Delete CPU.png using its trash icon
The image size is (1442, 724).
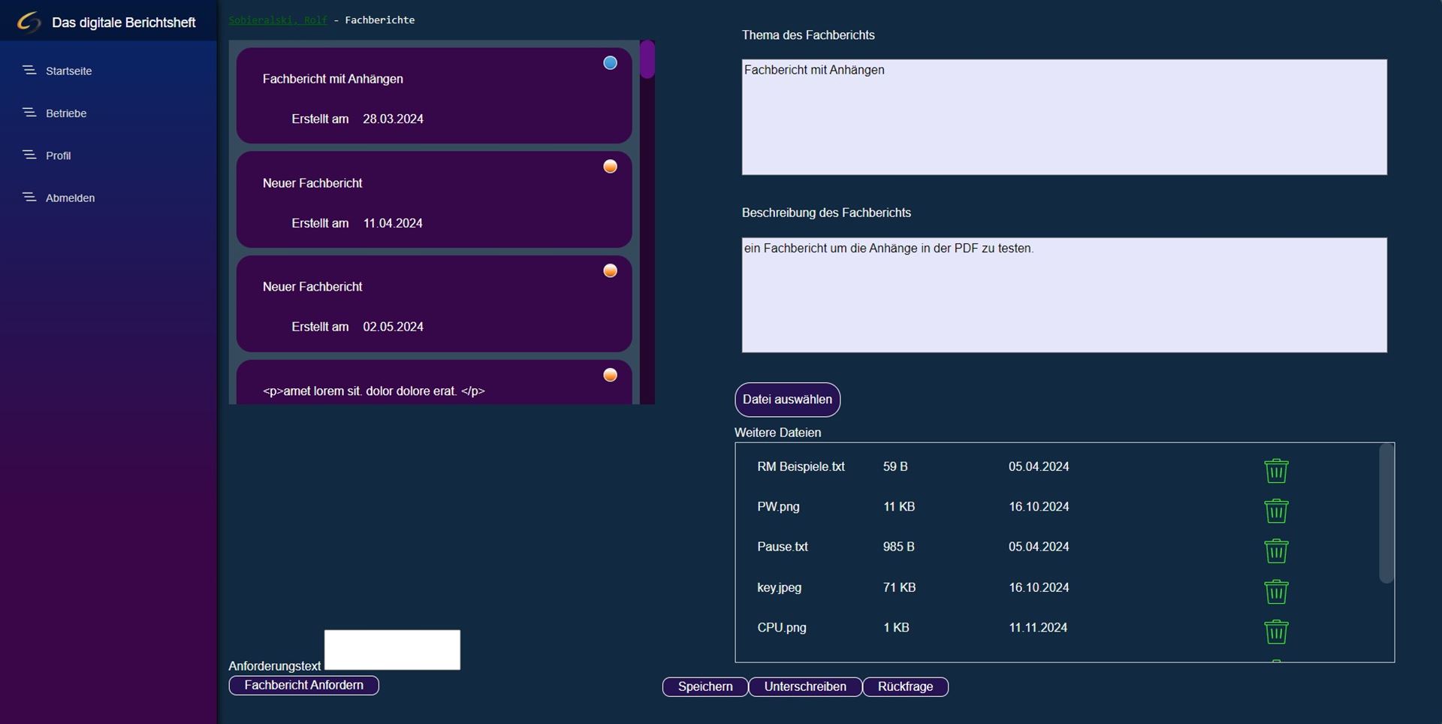click(x=1276, y=632)
